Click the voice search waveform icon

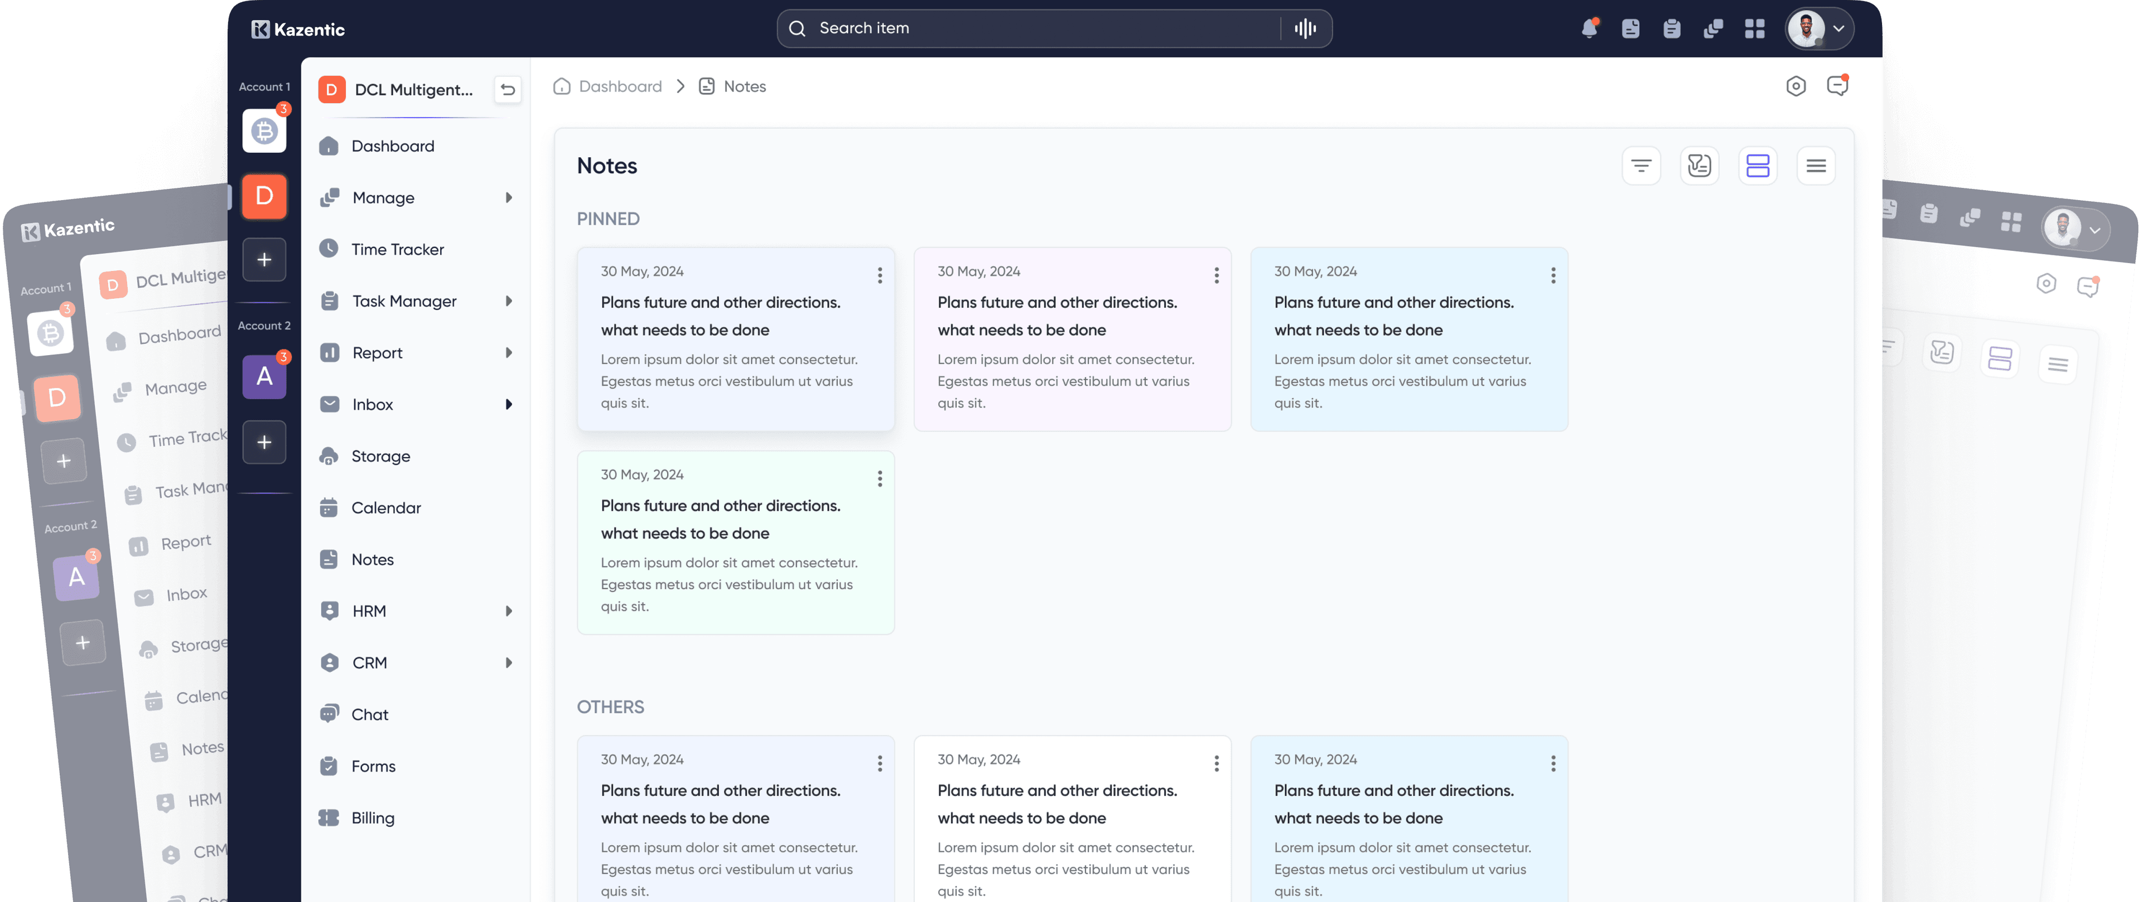point(1305,28)
